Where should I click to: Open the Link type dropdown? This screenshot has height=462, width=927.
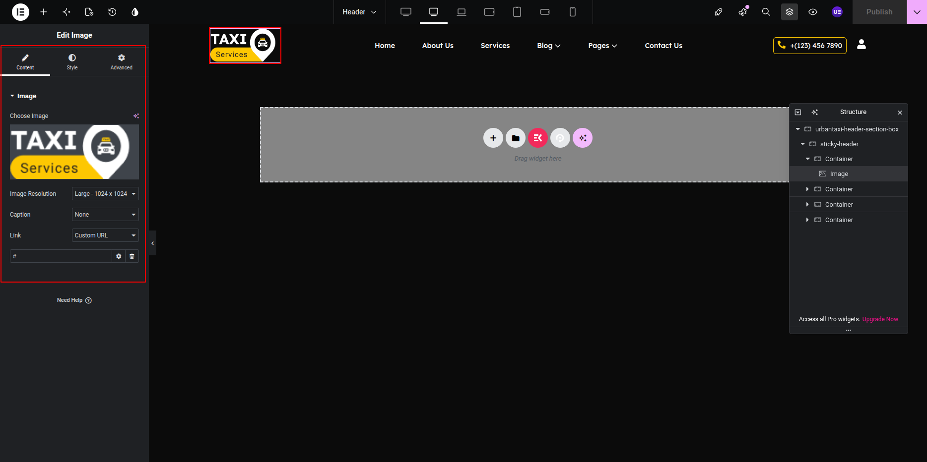tap(105, 235)
